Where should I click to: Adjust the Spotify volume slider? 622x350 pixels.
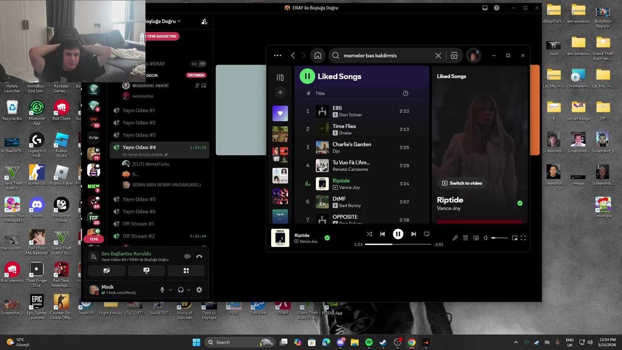click(x=500, y=238)
